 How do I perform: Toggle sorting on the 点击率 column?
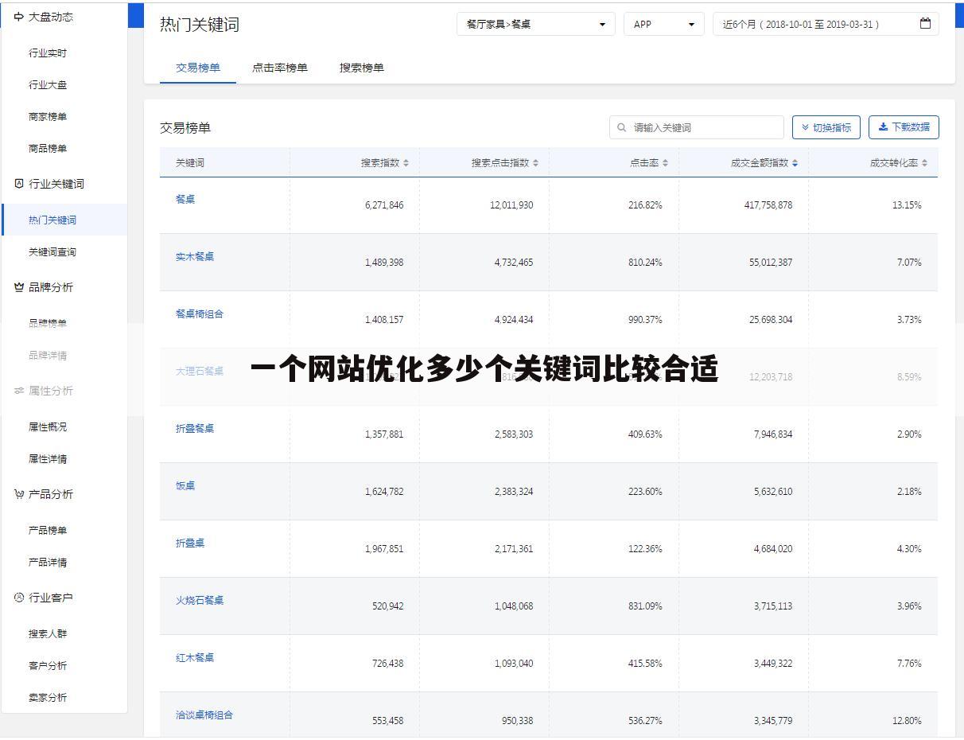(x=667, y=161)
